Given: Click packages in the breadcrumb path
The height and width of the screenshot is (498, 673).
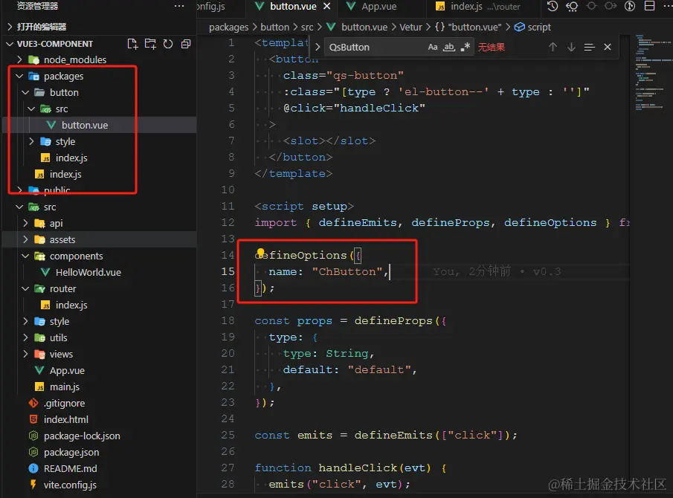Looking at the screenshot, I should pos(228,27).
